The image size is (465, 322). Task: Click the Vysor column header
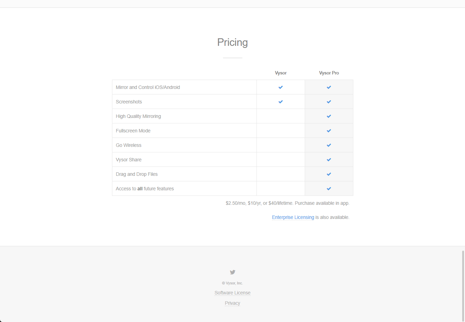tap(281, 73)
